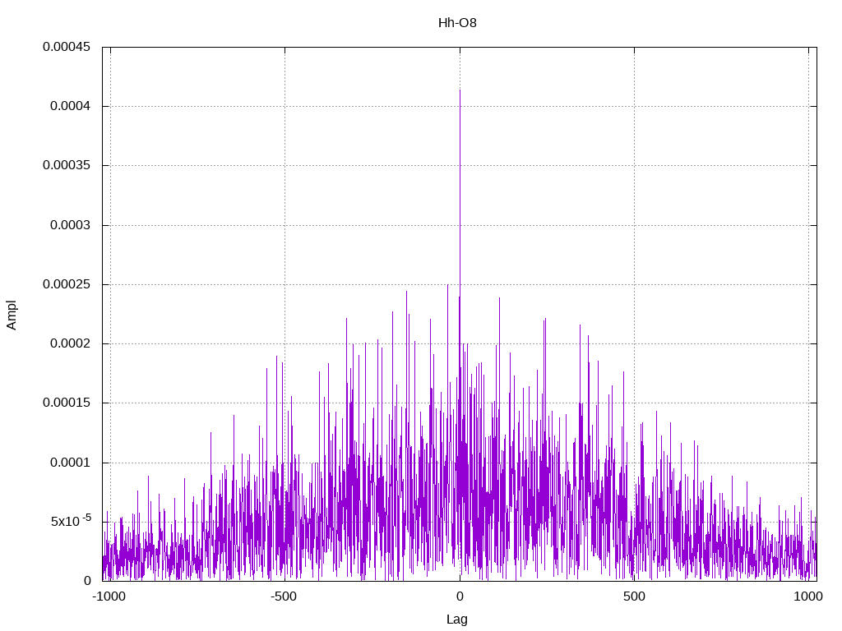Click the -1000 x-axis tick label
The width and height of the screenshot is (842, 631).
tap(109, 596)
